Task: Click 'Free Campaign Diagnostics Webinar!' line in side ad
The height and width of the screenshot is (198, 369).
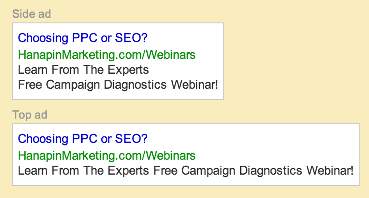Action: tap(118, 85)
